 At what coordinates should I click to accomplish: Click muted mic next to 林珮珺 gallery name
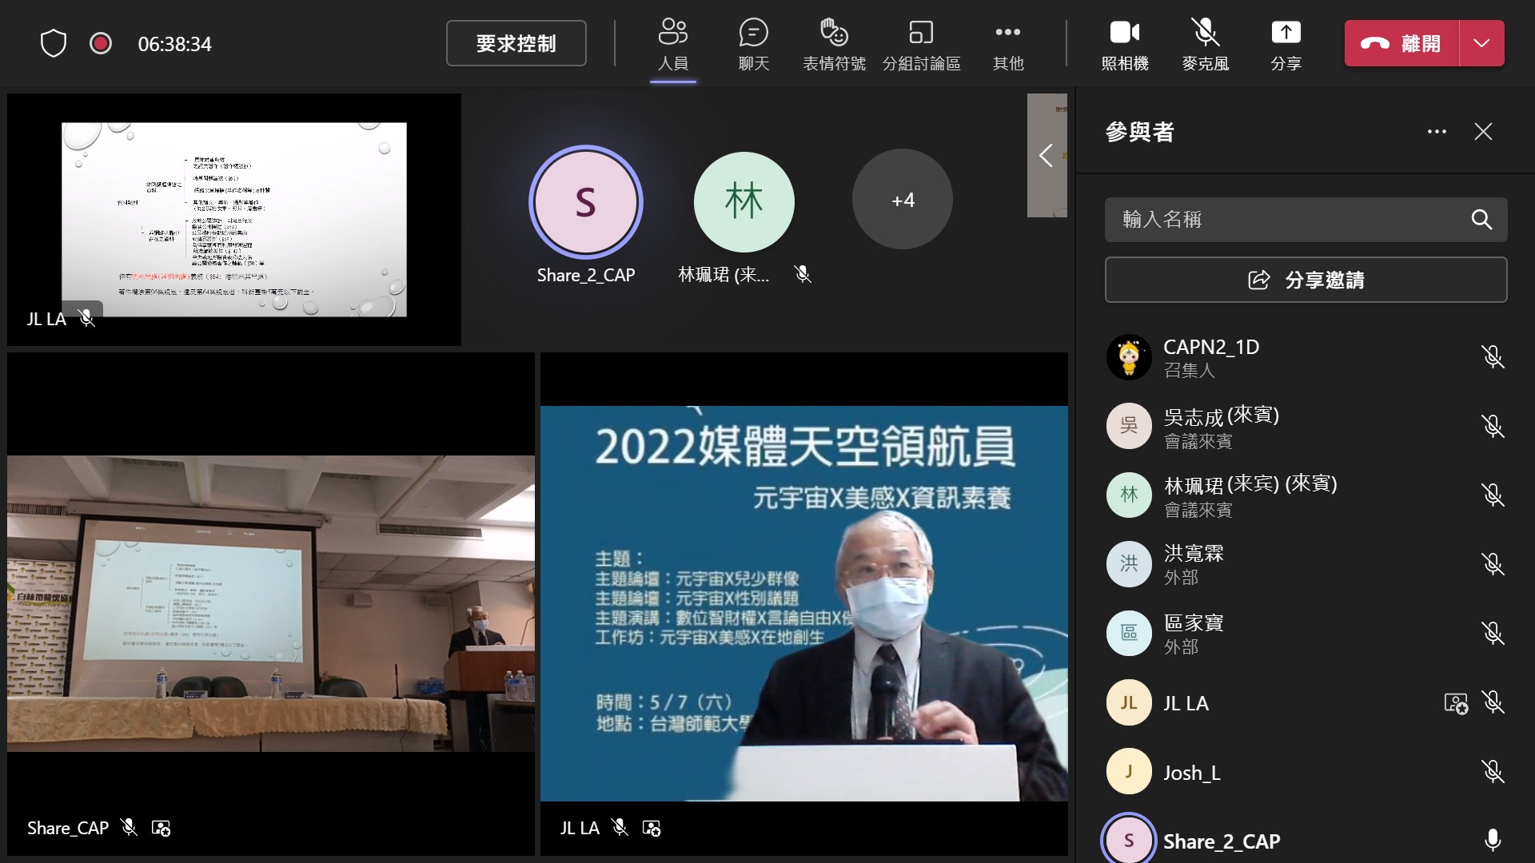pos(803,275)
